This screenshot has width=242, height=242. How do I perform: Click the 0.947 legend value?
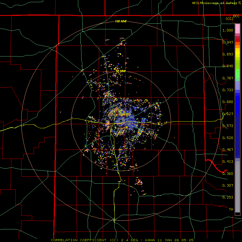pyautogui.click(x=228, y=42)
